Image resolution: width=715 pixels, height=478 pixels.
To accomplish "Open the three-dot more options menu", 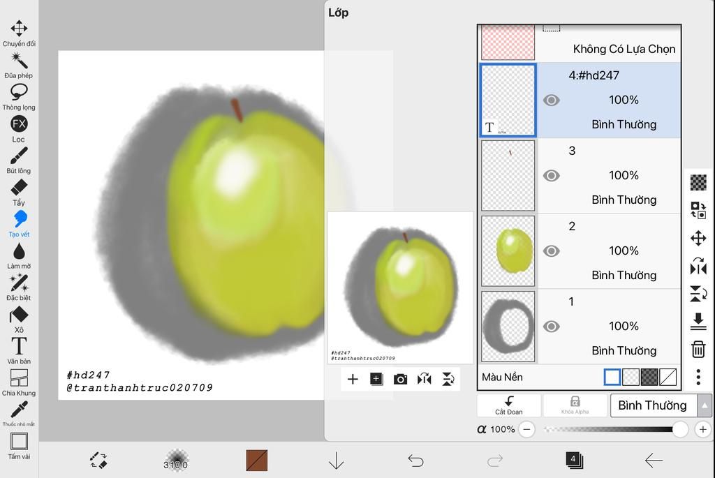I will tap(698, 378).
